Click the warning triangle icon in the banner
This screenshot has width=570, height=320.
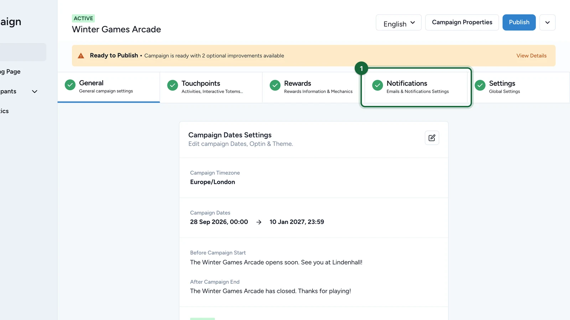(x=81, y=56)
